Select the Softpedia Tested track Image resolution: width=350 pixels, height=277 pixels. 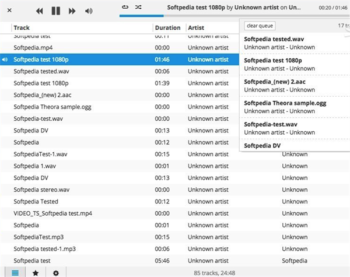coord(175,201)
